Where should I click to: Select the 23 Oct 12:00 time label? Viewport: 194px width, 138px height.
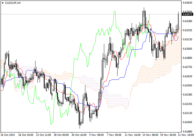(44, 135)
